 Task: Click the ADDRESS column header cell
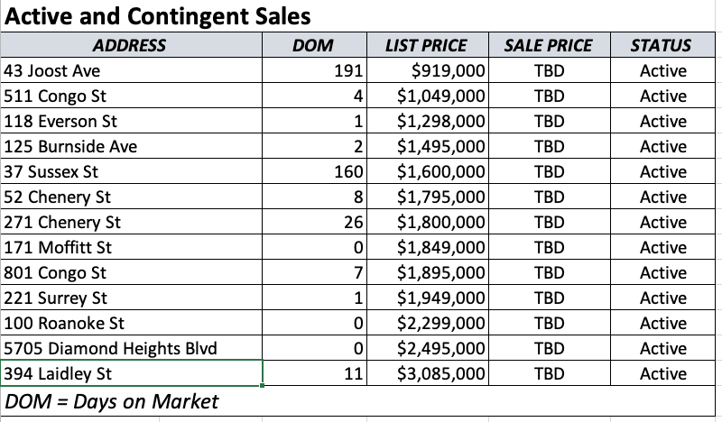132,45
